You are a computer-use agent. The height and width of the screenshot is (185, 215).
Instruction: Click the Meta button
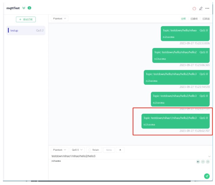(109, 150)
